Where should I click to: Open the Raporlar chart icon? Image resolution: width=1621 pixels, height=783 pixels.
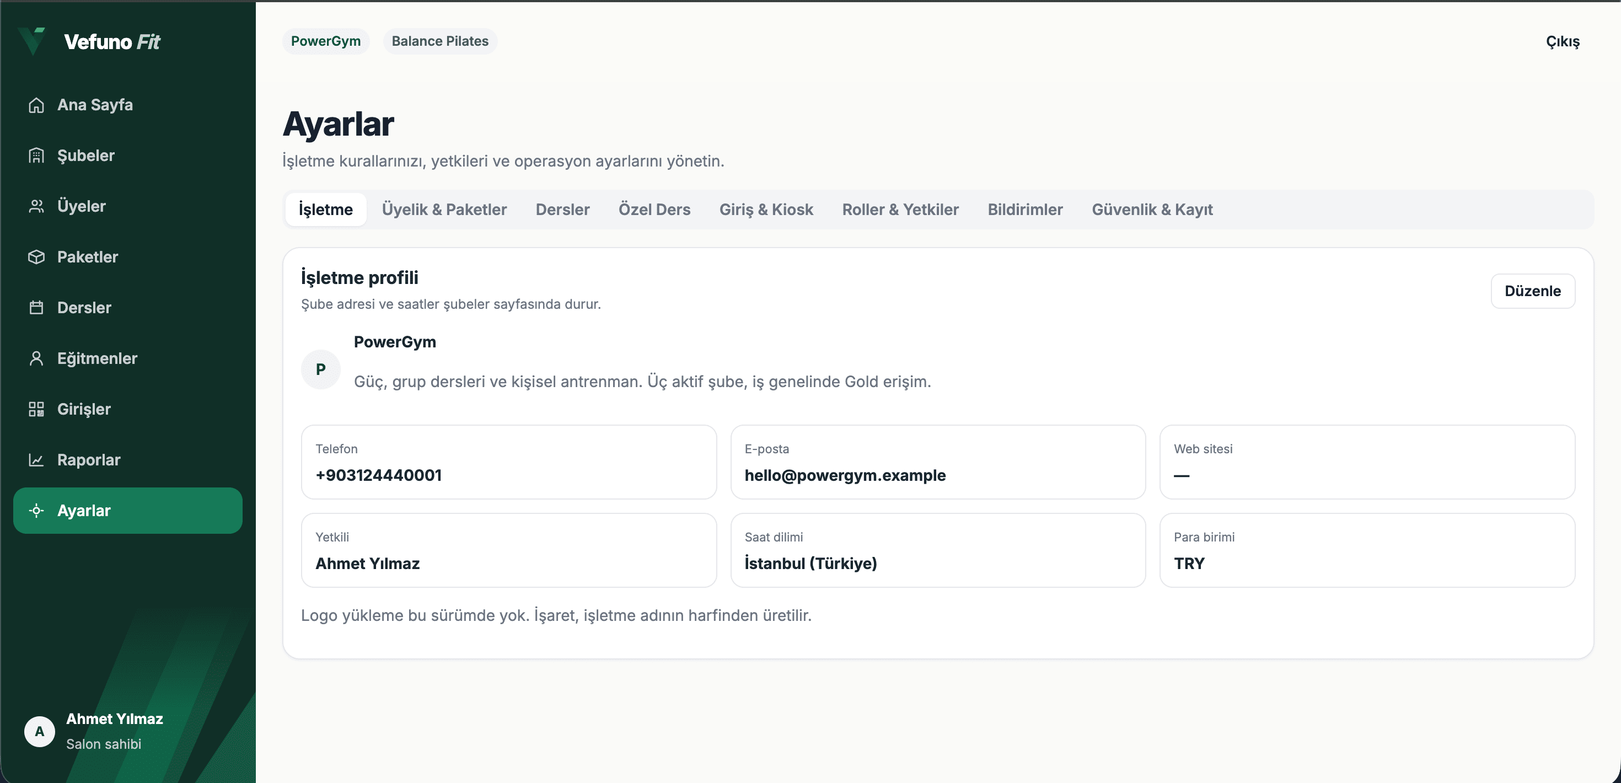click(36, 460)
